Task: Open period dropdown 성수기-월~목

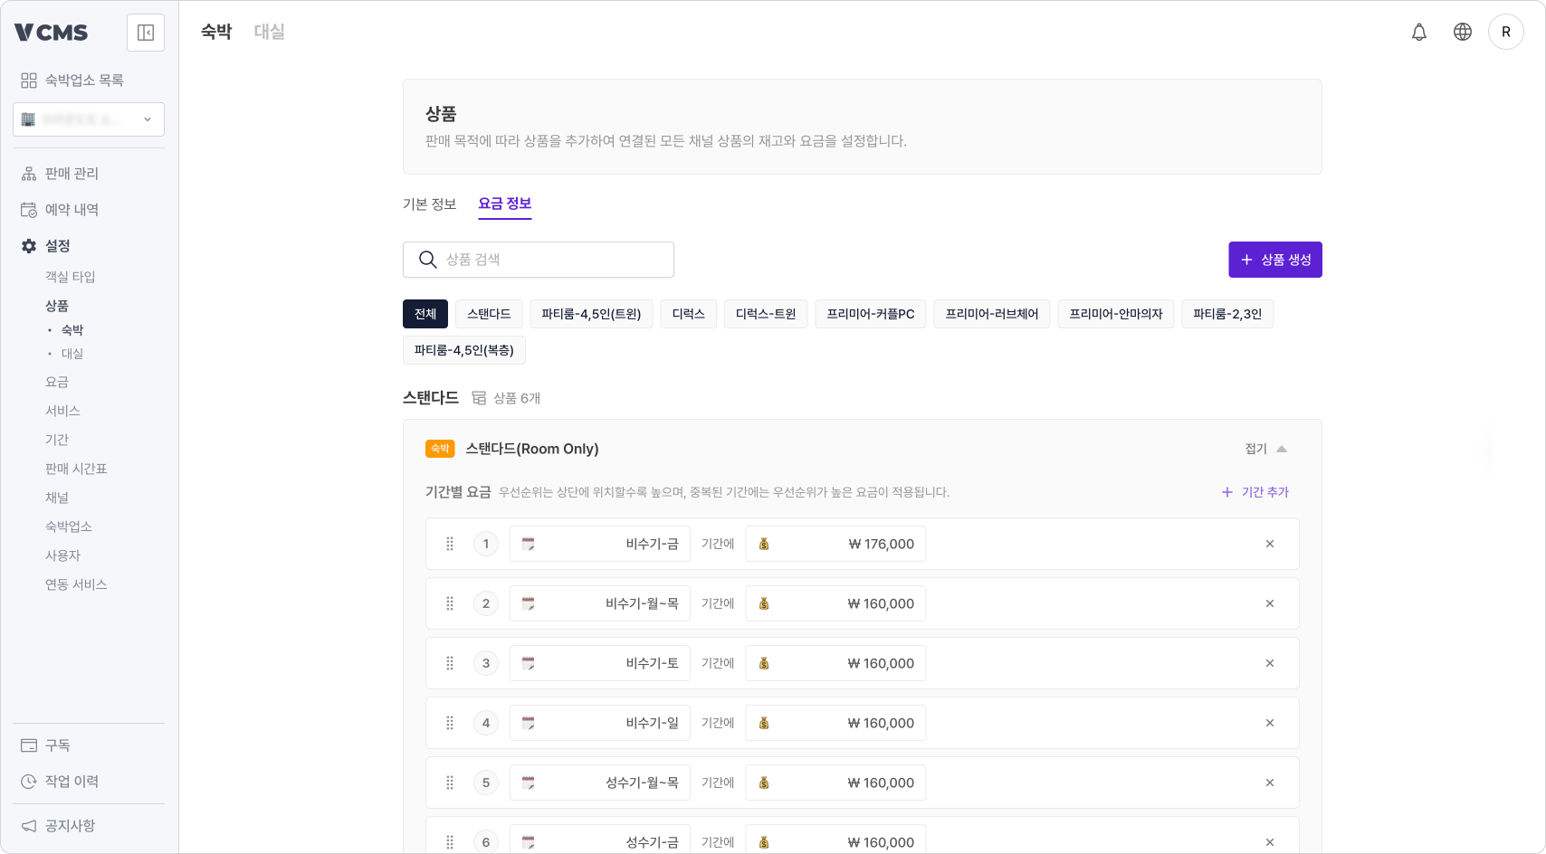Action: point(600,783)
